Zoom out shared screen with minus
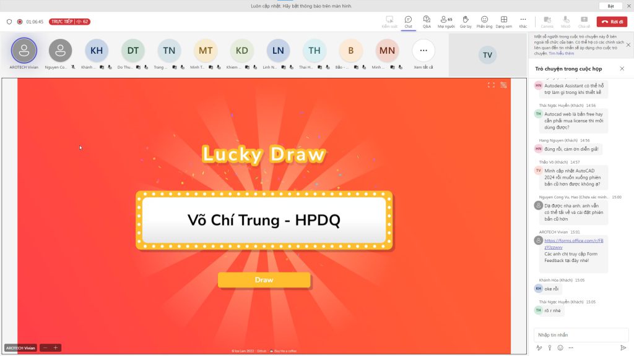Viewport: 634px width, 356px height. (x=45, y=347)
